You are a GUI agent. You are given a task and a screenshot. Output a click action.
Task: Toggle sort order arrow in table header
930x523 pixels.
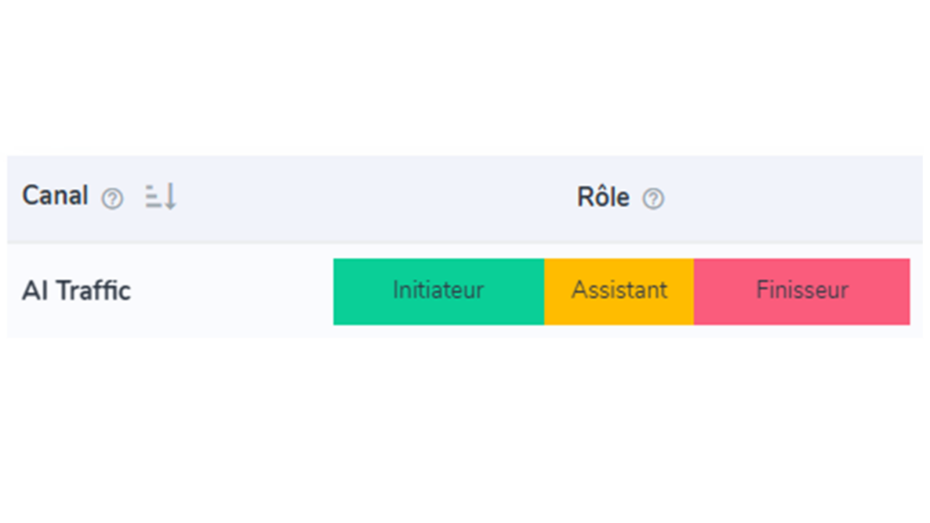[161, 196]
